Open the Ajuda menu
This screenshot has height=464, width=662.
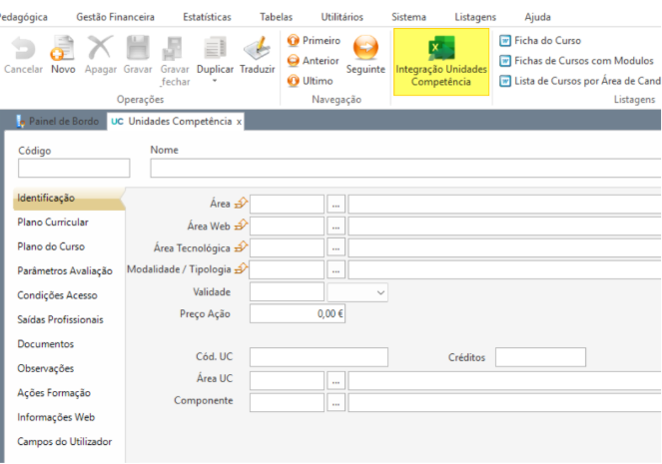[537, 17]
